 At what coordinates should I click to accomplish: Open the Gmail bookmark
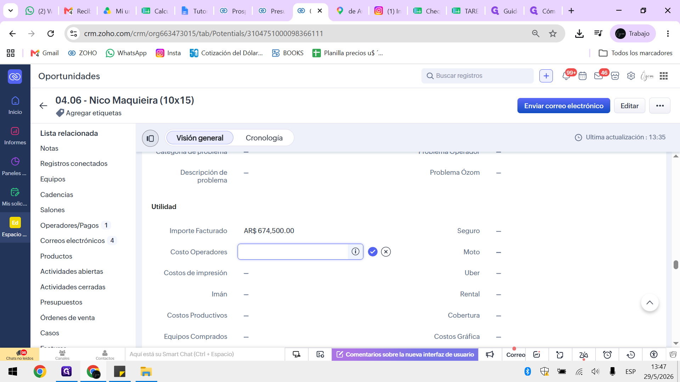click(45, 53)
